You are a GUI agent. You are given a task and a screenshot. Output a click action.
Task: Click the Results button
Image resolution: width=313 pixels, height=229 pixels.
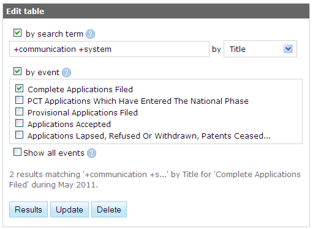[x=28, y=209]
